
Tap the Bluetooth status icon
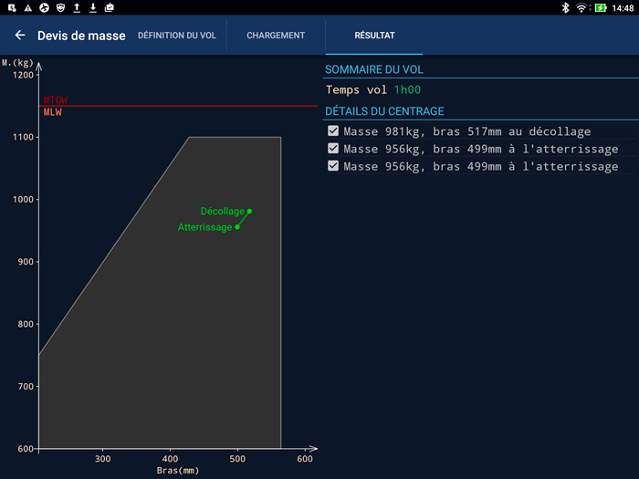point(565,7)
